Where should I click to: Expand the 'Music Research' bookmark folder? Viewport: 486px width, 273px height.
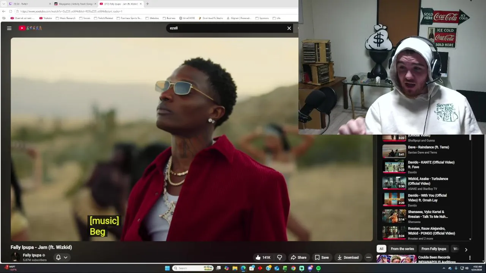[65, 18]
